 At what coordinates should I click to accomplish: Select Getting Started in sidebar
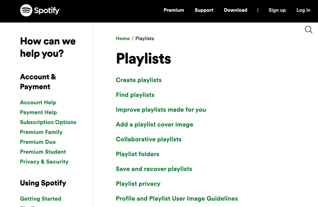coord(41,199)
